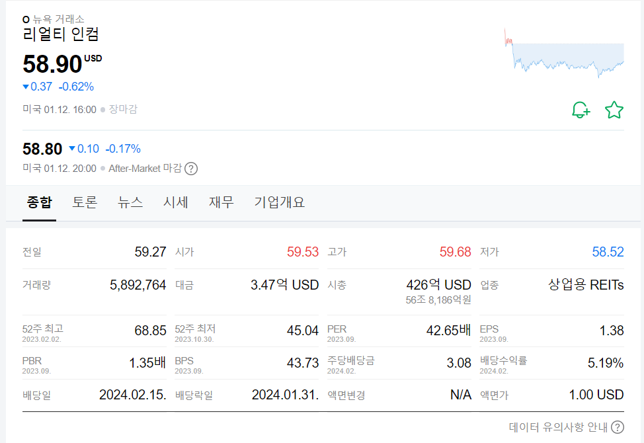
Task: Click the 액면변경 value N/A
Action: coord(460,395)
